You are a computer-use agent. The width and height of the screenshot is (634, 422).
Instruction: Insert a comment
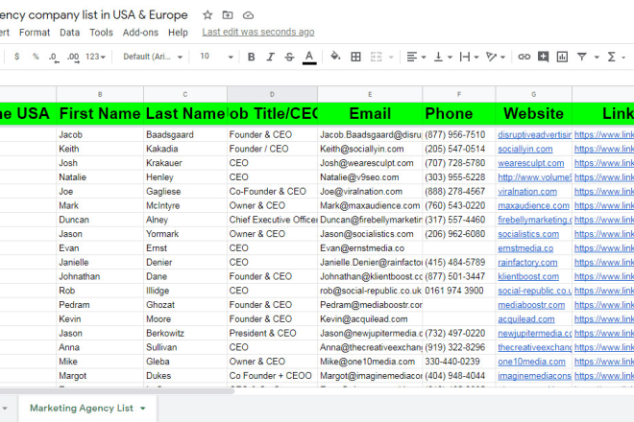(x=543, y=57)
